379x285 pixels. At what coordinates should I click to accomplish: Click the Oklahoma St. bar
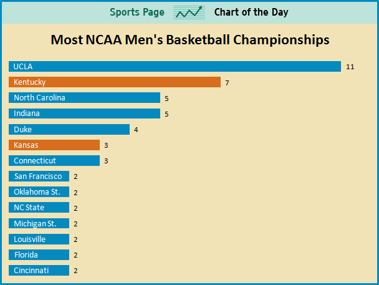point(39,192)
